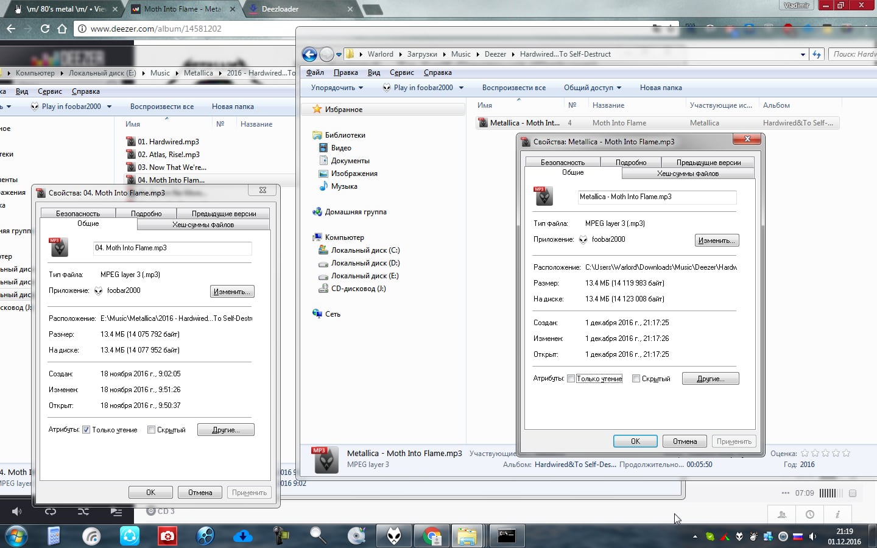Open the Избранное favorites star item
The image size is (877, 548).
(x=317, y=110)
